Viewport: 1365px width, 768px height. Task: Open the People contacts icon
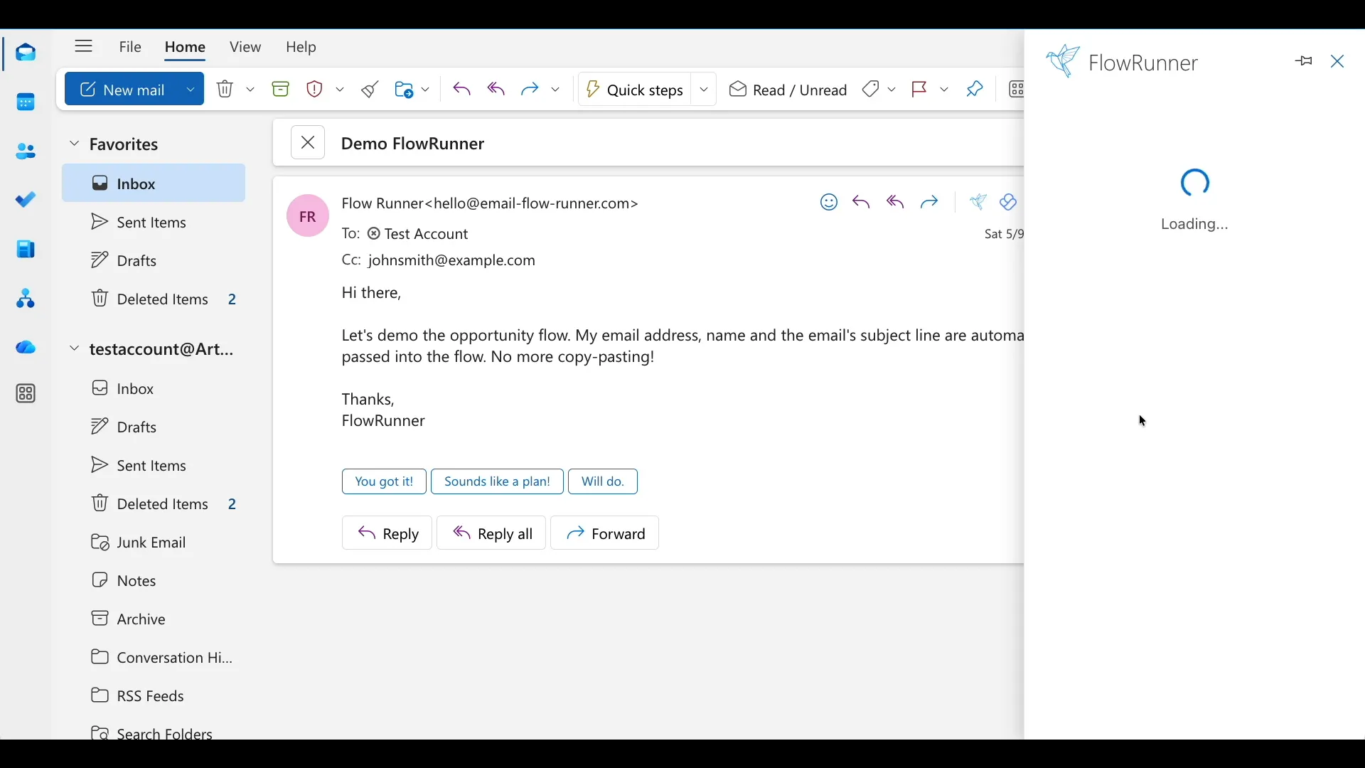point(26,151)
